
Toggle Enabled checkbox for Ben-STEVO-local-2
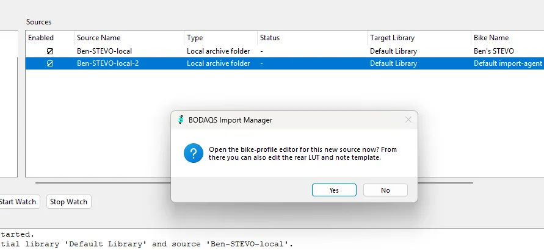(50, 63)
